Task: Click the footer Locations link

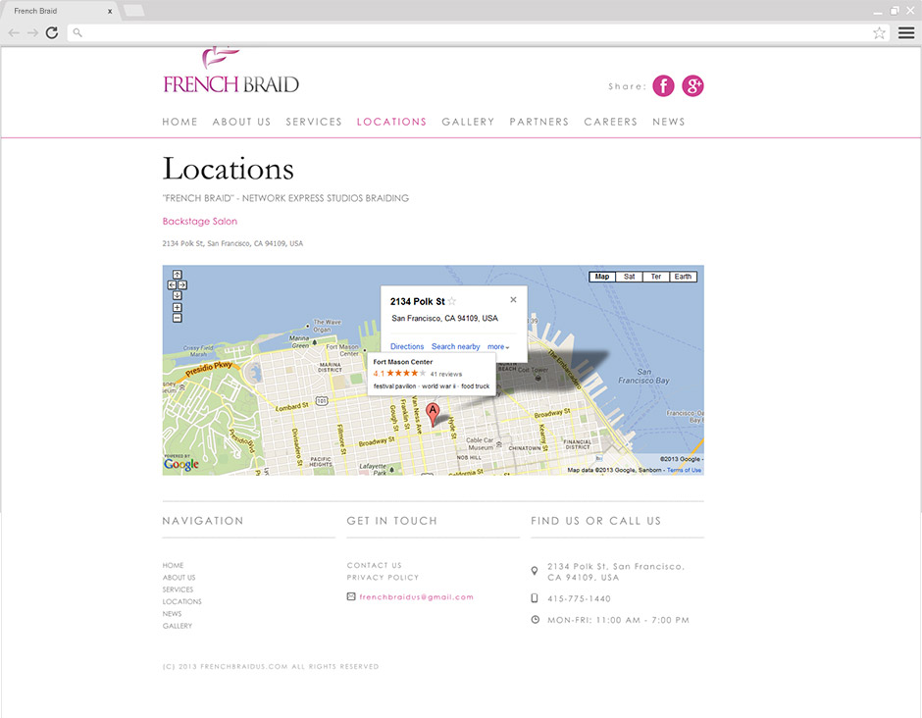Action: click(x=182, y=601)
